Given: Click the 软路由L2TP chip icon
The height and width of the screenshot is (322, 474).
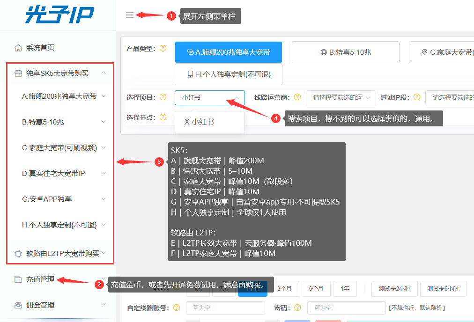Looking at the screenshot, I should coord(18,254).
